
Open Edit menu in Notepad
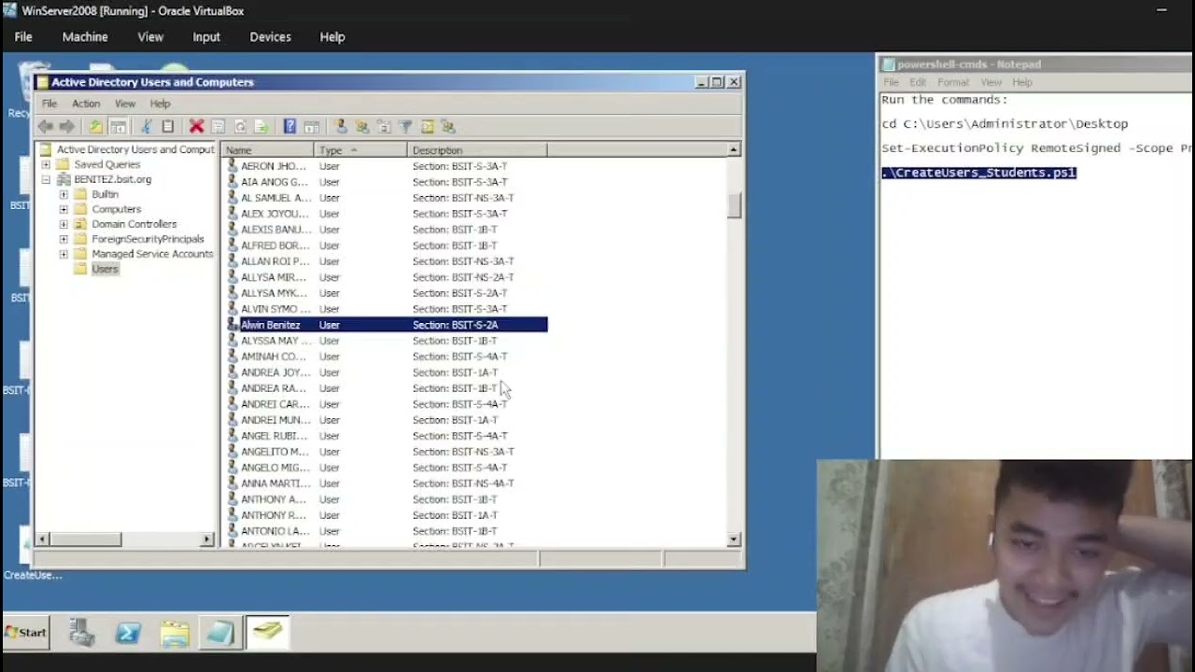click(918, 82)
